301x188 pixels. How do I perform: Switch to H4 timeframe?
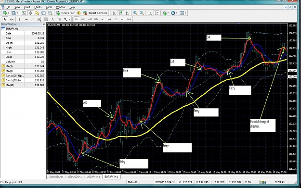pos(109,19)
